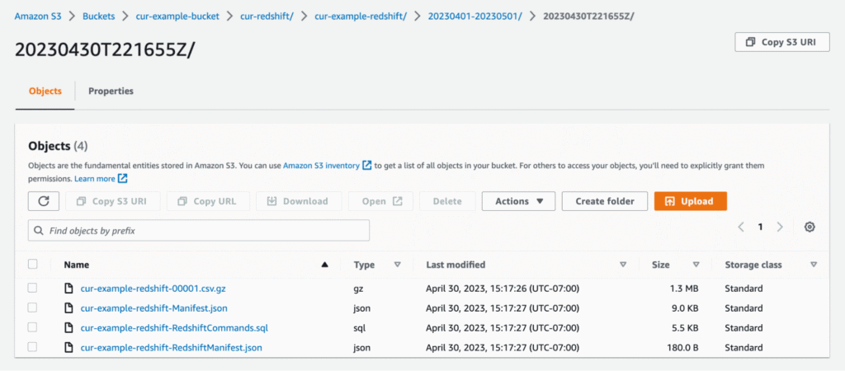
Task: Open the Actions dropdown menu
Action: 518,201
